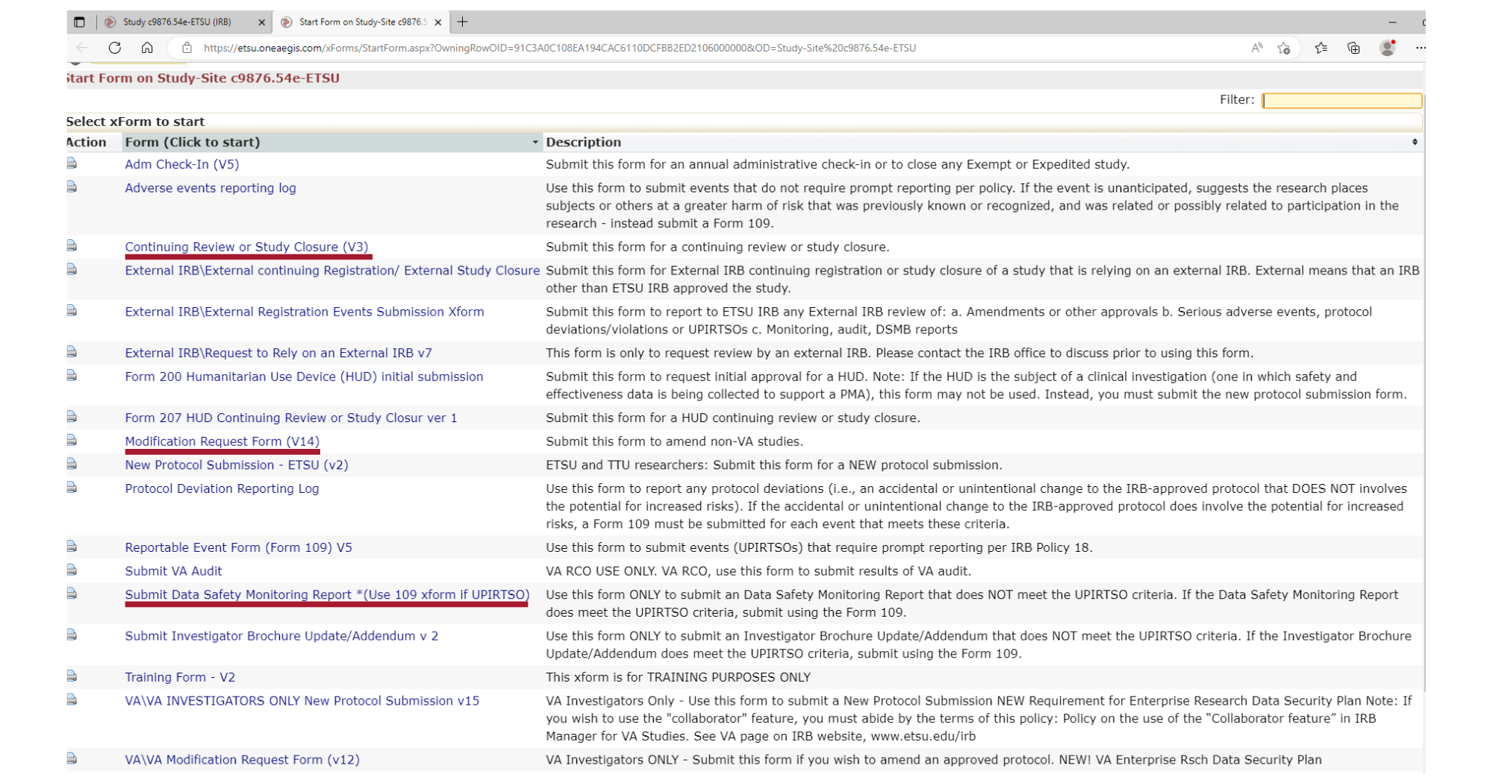Screen dimensions: 1493x783
Task: Open the Form column sort dropdown
Action: tap(535, 142)
